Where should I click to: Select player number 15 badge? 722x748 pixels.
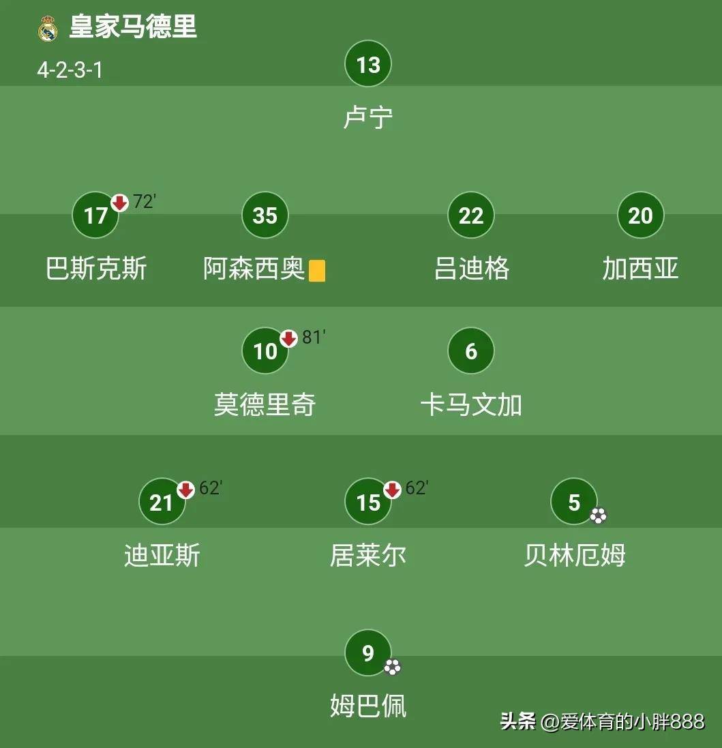[368, 503]
